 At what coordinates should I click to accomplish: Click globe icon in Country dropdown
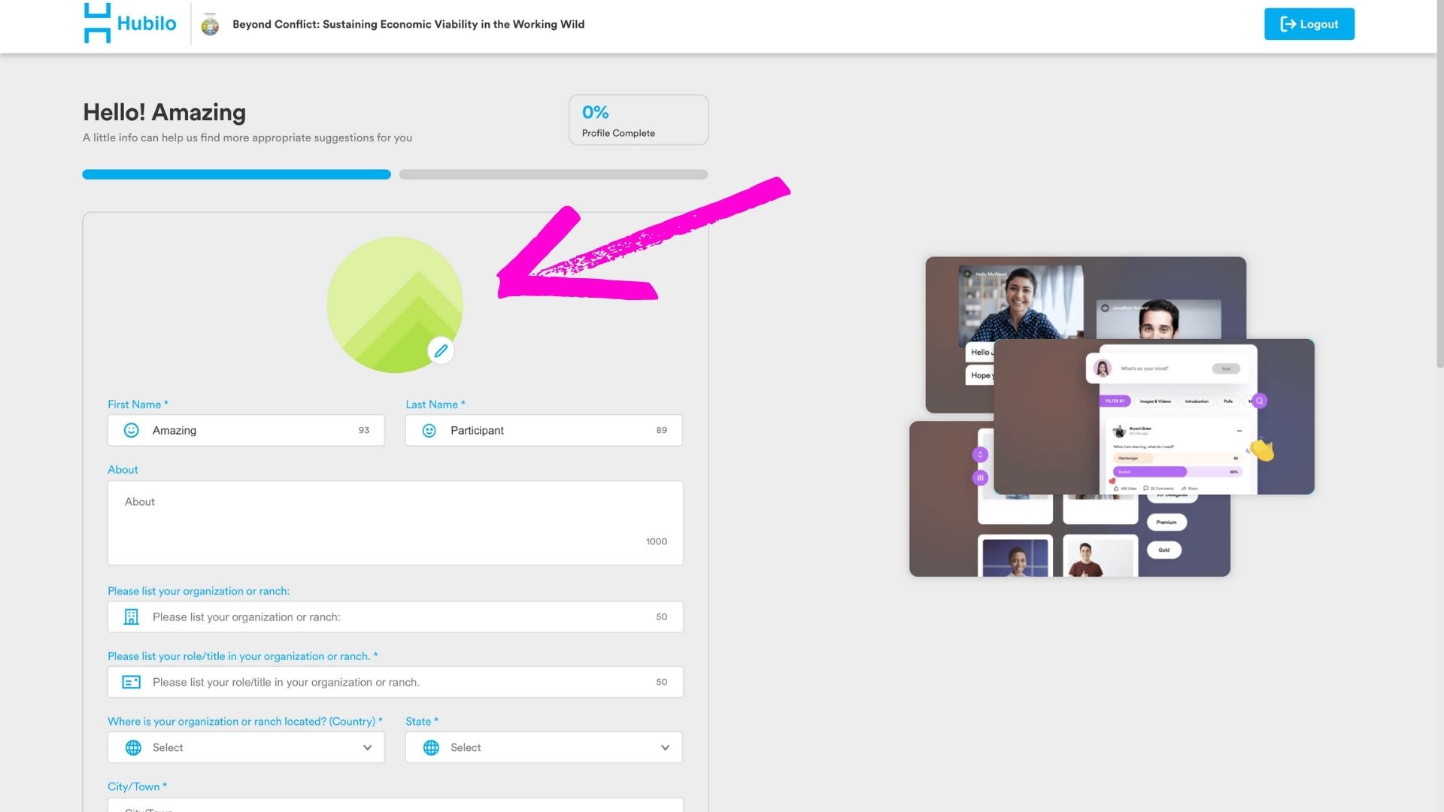click(133, 747)
